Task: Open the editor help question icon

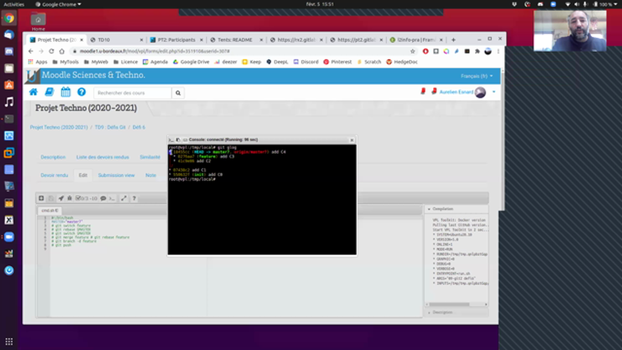Action: 134,198
